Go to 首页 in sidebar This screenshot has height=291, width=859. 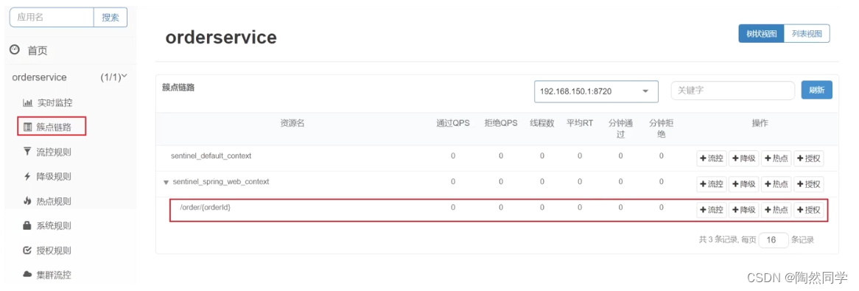point(38,50)
